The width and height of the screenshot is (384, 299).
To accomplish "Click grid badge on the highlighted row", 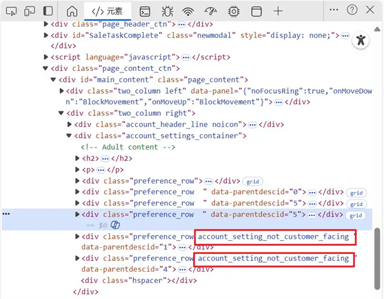I will pos(355,215).
